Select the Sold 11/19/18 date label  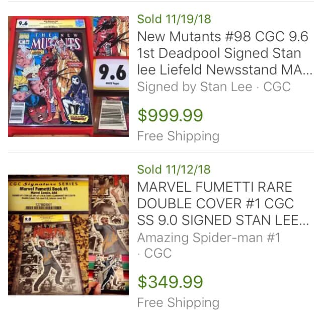pos(174,20)
